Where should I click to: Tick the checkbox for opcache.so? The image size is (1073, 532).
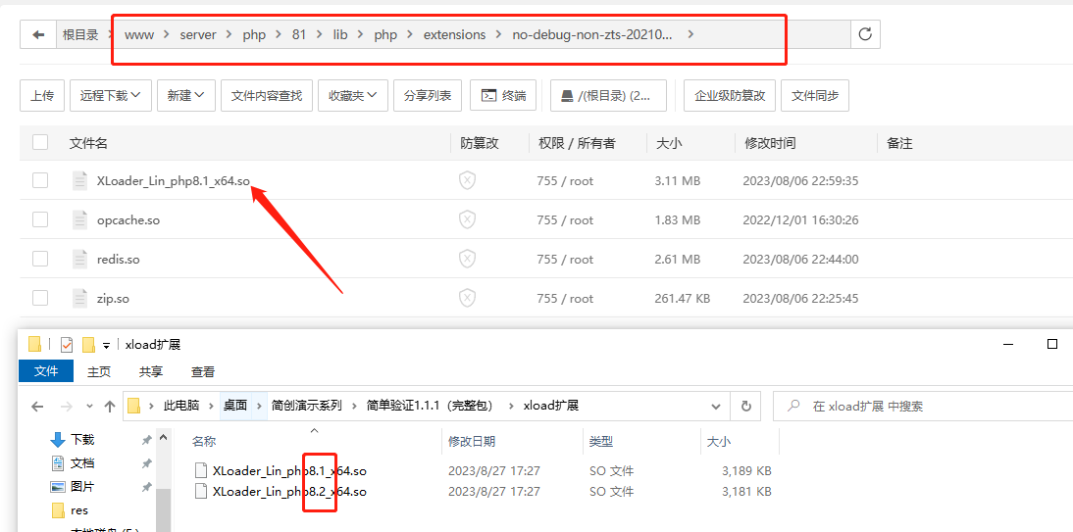[x=40, y=219]
